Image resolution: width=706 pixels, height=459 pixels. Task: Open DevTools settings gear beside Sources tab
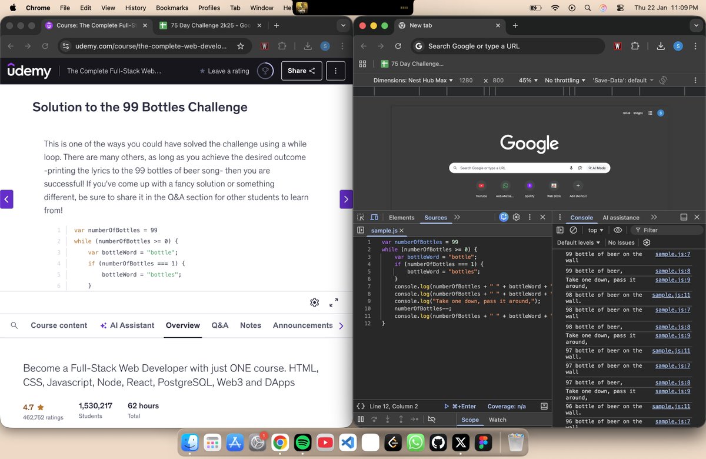pyautogui.click(x=517, y=217)
